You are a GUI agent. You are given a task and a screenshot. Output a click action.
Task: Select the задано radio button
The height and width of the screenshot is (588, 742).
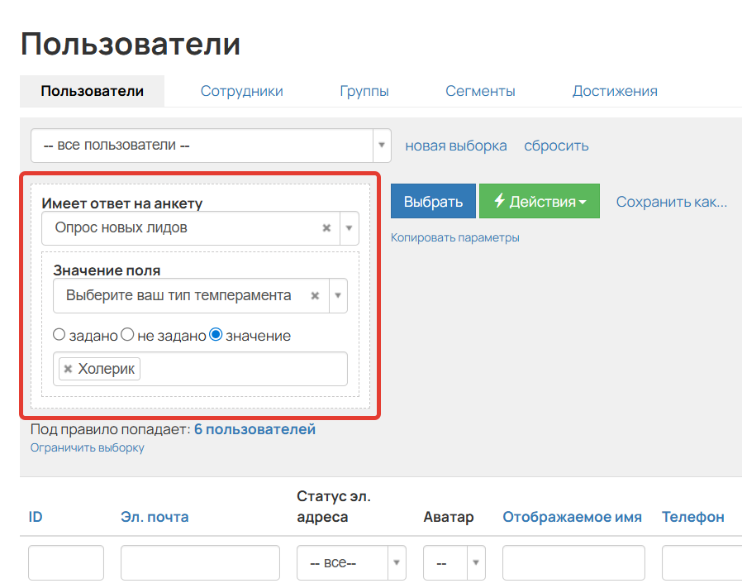(x=59, y=334)
